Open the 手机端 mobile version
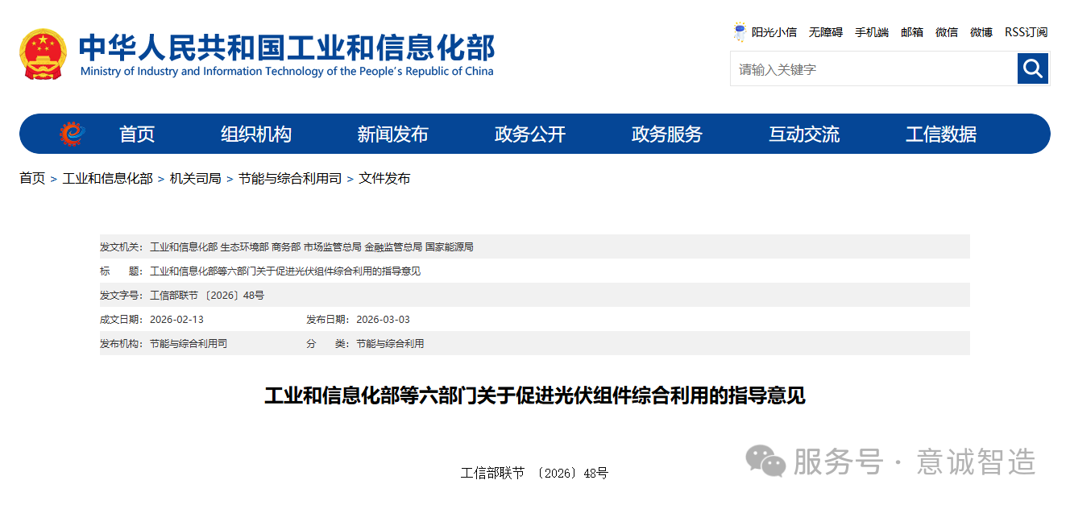Viewport: 1070px width, 505px height. (872, 31)
